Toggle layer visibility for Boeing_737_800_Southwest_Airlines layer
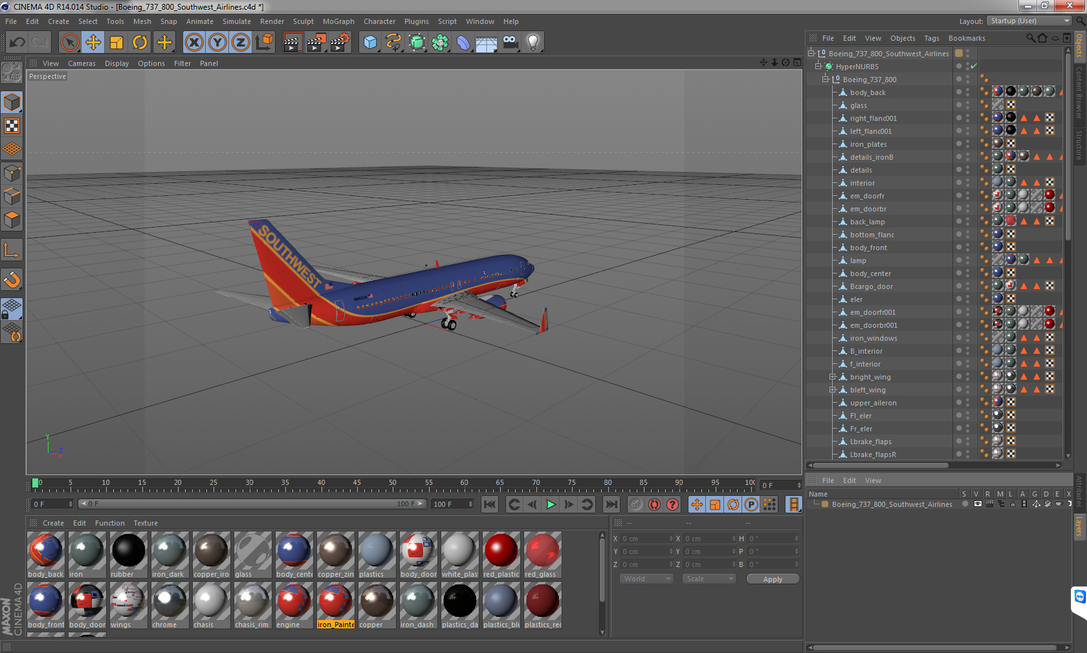The width and height of the screenshot is (1087, 653). (x=978, y=504)
